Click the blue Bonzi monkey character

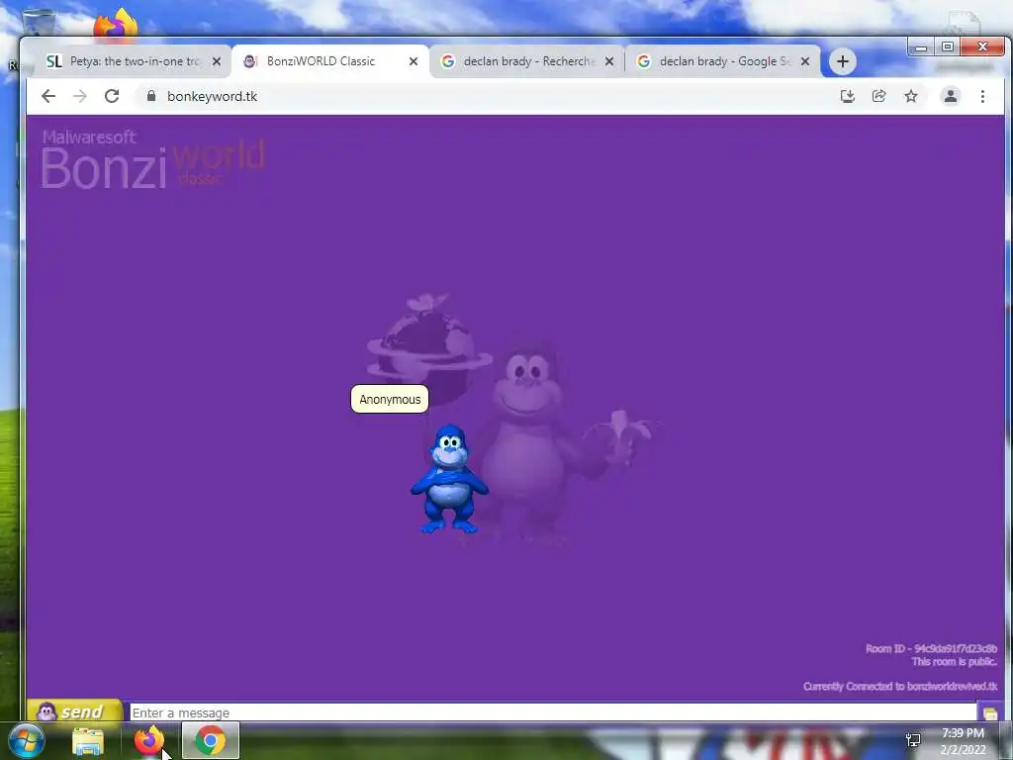click(x=449, y=479)
